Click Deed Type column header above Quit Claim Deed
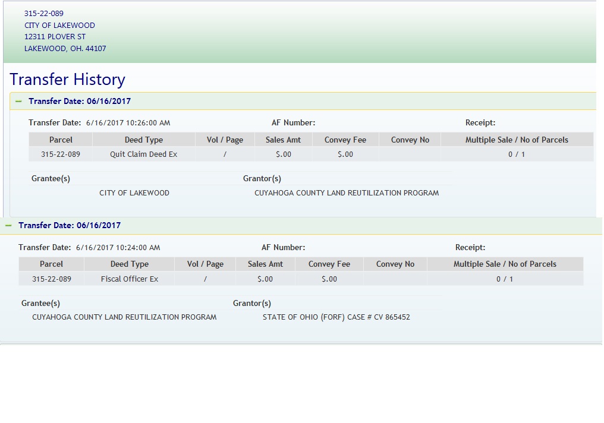This screenshot has height=423, width=604. 143,140
